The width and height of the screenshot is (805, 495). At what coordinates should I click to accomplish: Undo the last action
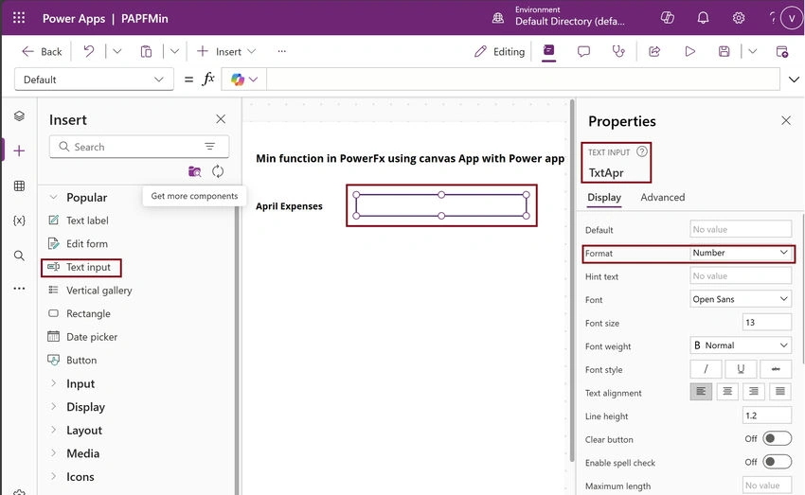coord(89,51)
